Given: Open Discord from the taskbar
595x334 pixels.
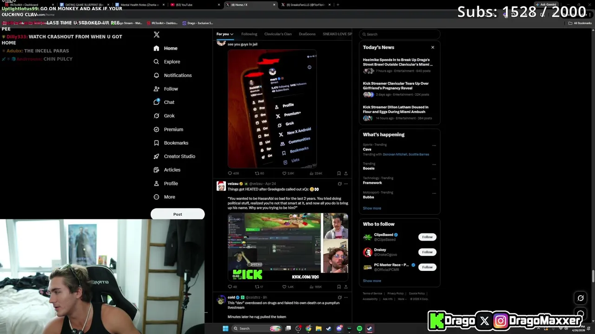Looking at the screenshot, I should (x=339, y=328).
